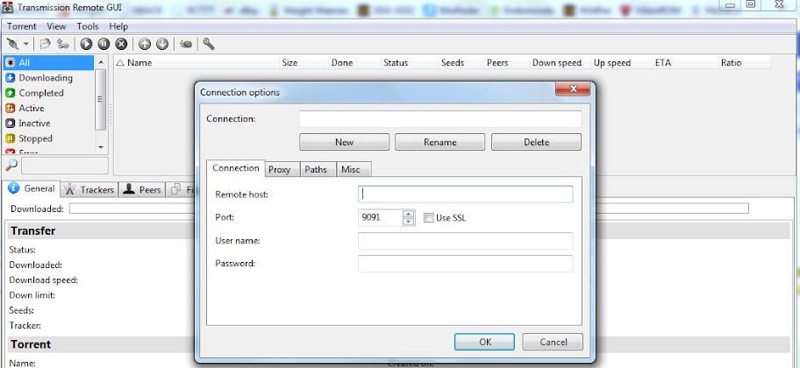800x368 pixels.
Task: Click filter list scrollbar down arrow
Action: pyautogui.click(x=101, y=147)
